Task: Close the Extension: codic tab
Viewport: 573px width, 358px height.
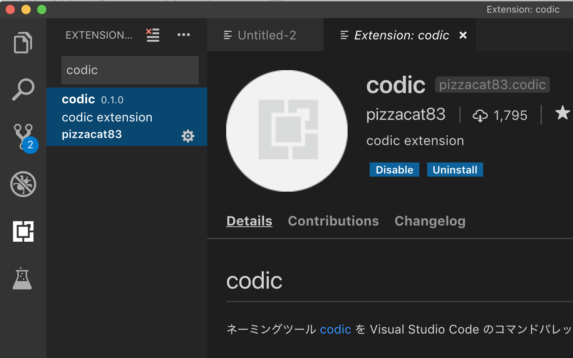Action: (x=463, y=35)
